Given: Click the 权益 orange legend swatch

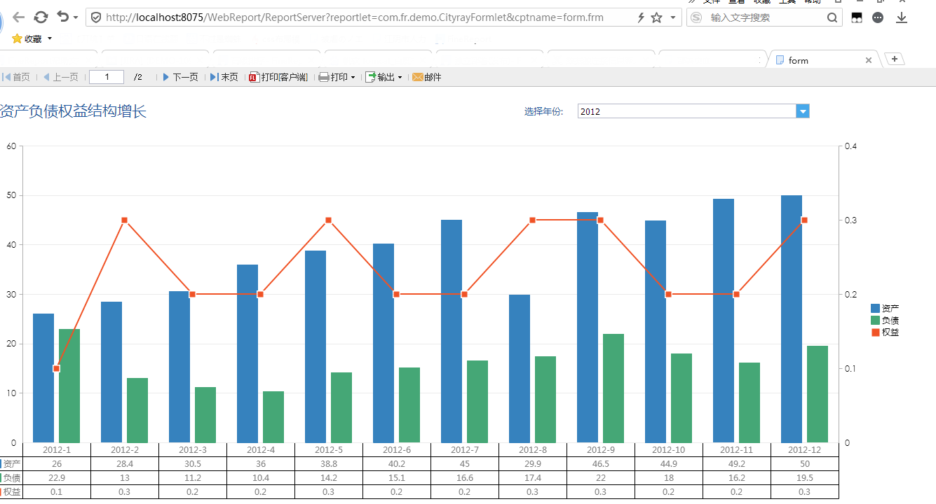Looking at the screenshot, I should [875, 332].
